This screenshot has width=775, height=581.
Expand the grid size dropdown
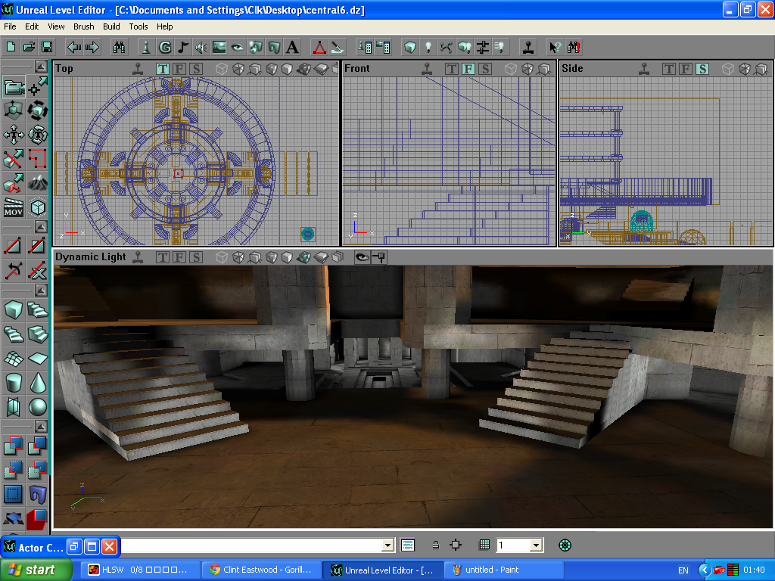[x=536, y=545]
